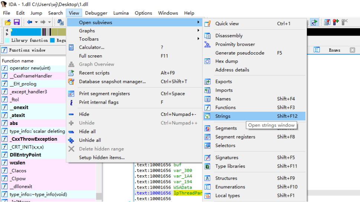Open the Edit menu
The image size is (360, 202).
(x=20, y=13)
